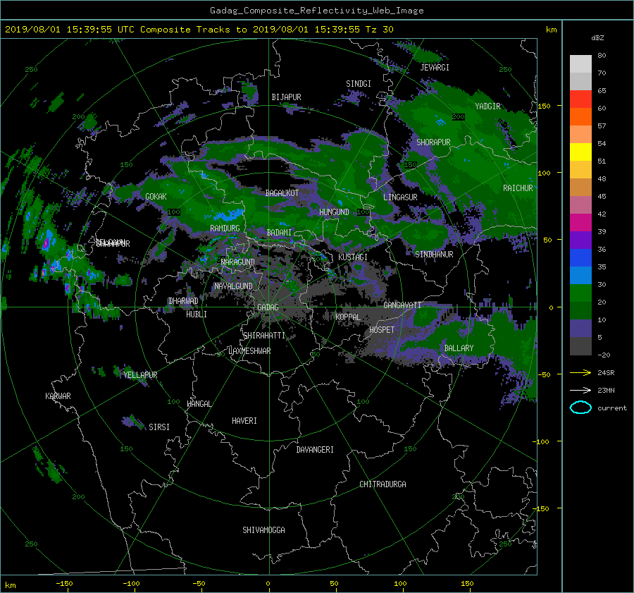Click the 80 dBZ scale value

602,56
